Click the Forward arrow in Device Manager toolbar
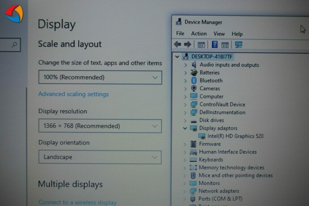 tap(188, 44)
